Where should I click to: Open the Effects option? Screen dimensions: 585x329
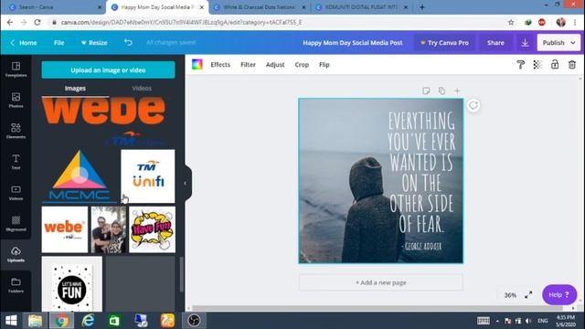coord(220,65)
